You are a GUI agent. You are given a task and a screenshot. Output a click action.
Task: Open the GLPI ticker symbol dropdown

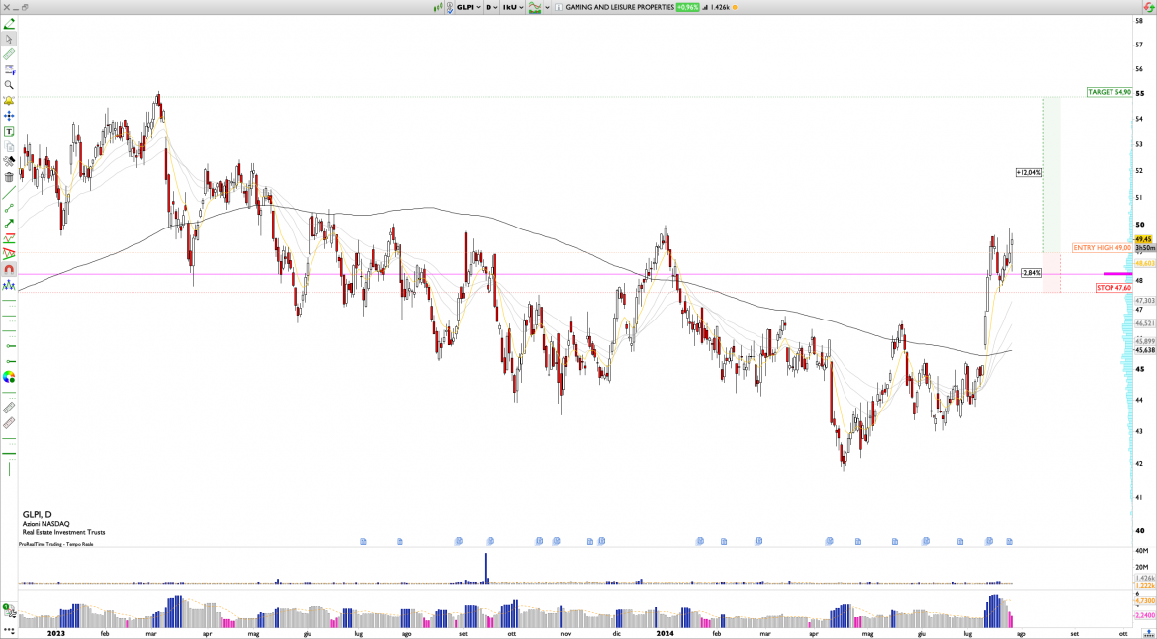click(467, 7)
